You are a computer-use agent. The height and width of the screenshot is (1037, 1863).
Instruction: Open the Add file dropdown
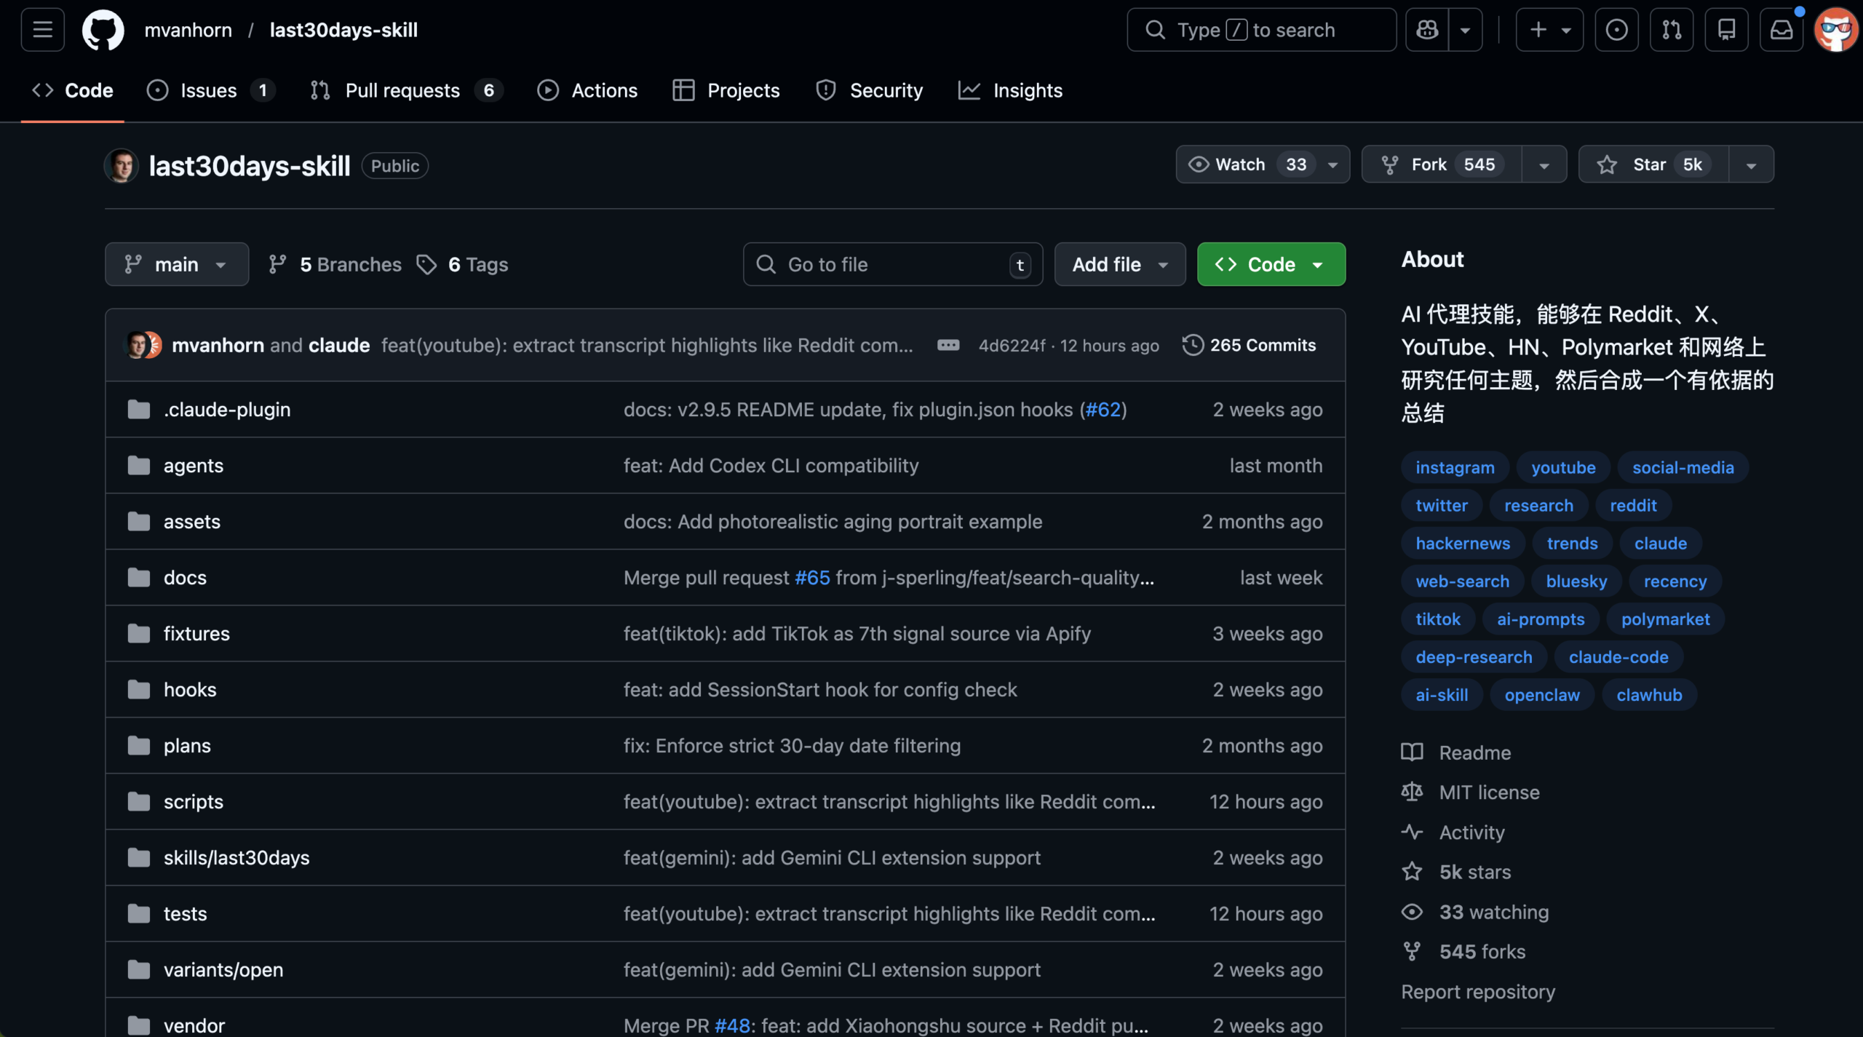(x=1119, y=264)
